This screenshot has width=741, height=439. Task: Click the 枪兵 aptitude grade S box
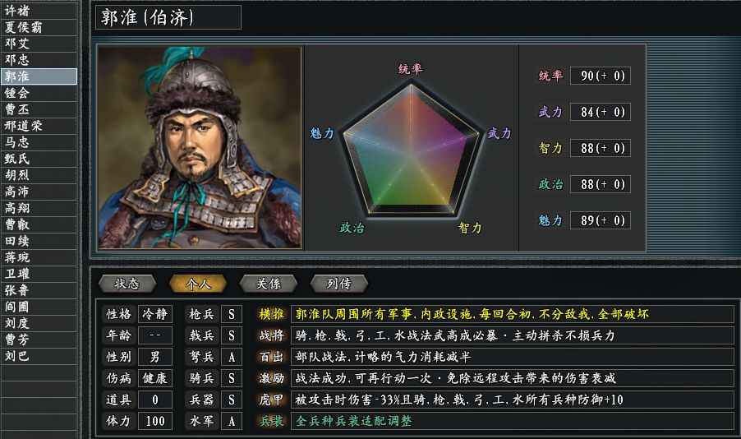coord(232,314)
